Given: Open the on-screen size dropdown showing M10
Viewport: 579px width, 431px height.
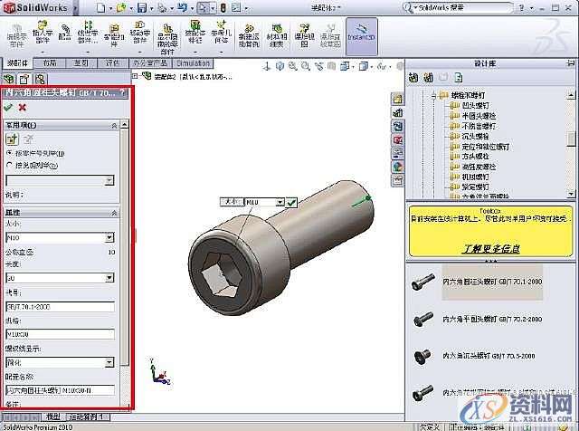Looking at the screenshot, I should coord(280,202).
